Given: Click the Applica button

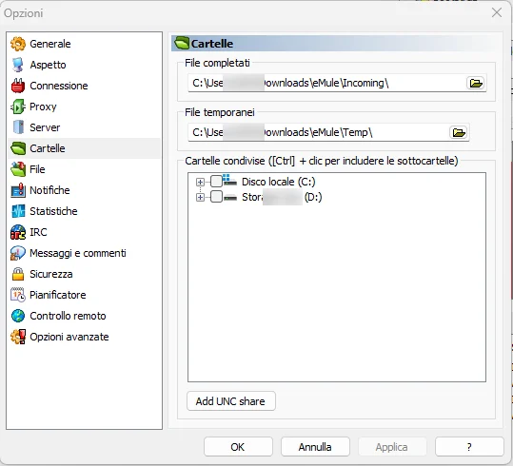Looking at the screenshot, I should pyautogui.click(x=392, y=447).
